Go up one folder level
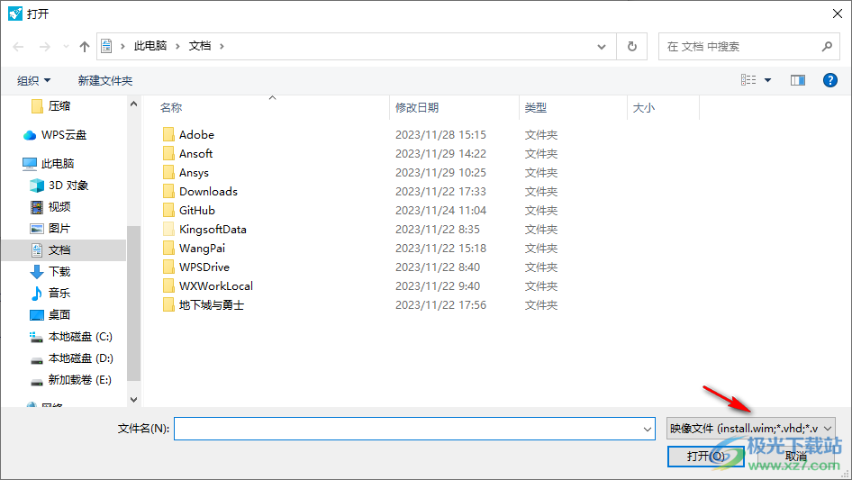 click(x=85, y=47)
